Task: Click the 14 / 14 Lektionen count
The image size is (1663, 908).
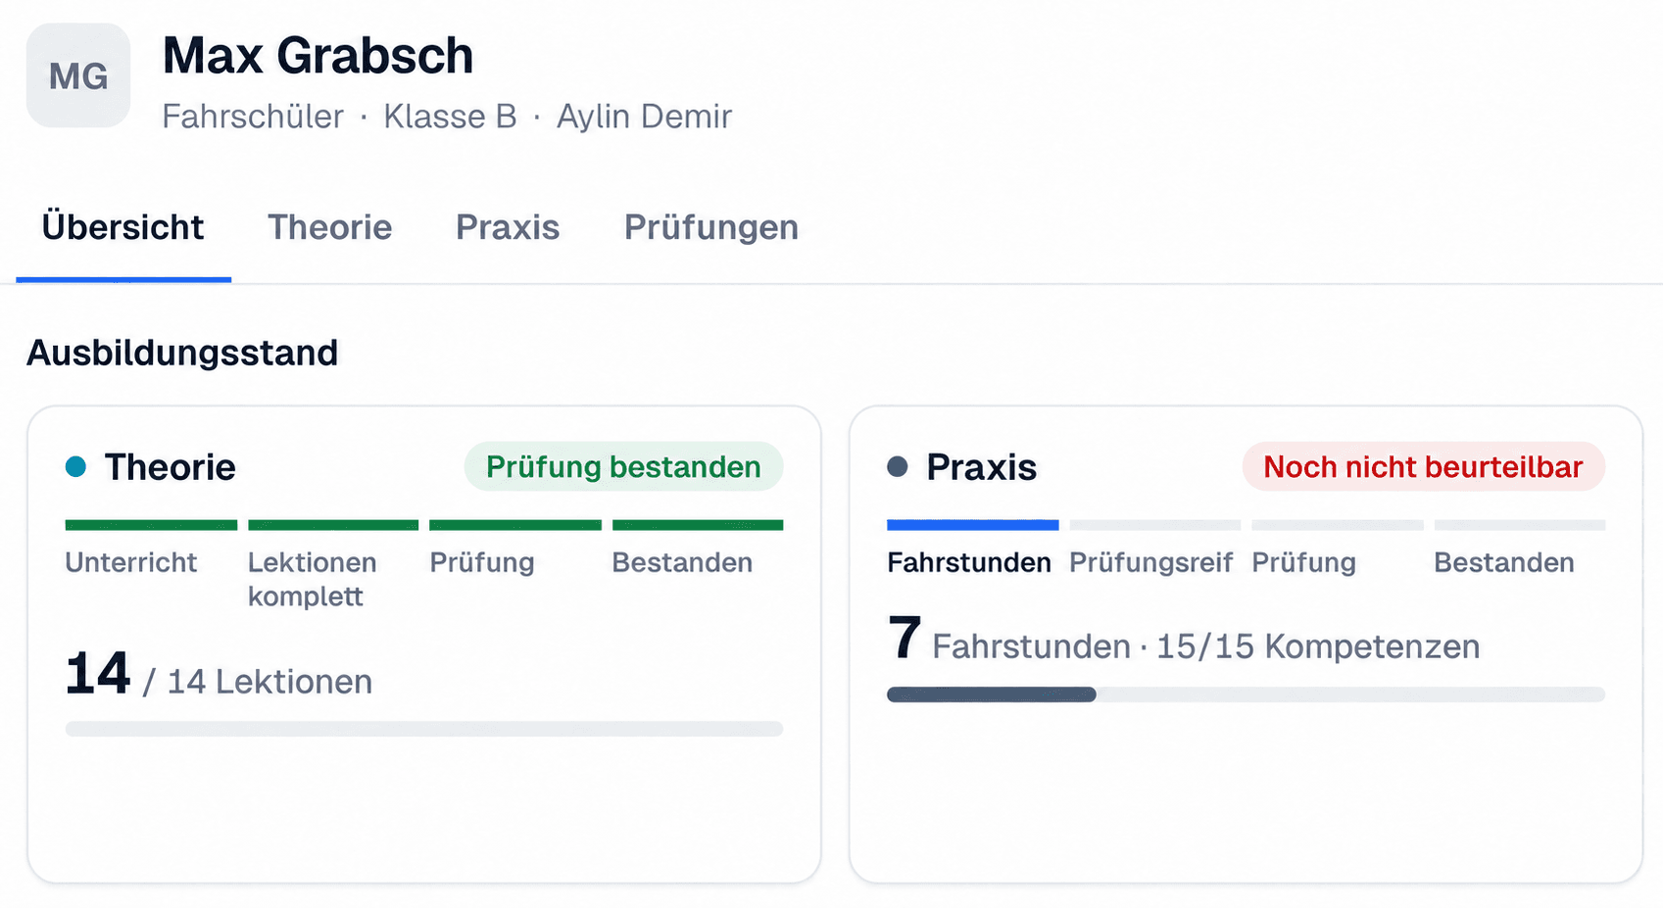Action: pos(219,675)
